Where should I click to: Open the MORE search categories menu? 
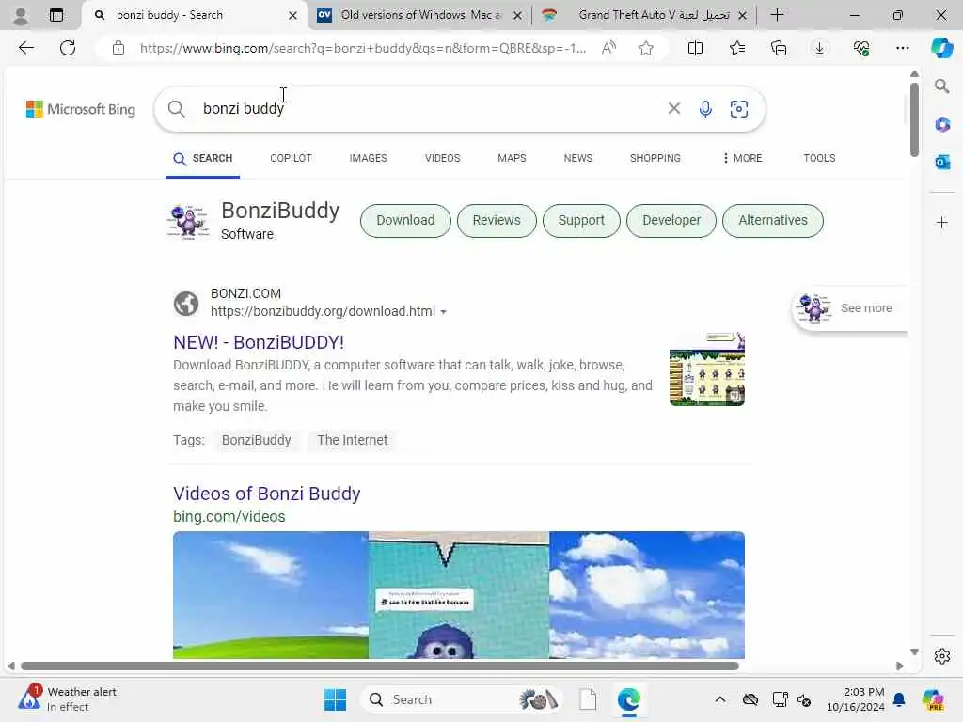coord(742,158)
